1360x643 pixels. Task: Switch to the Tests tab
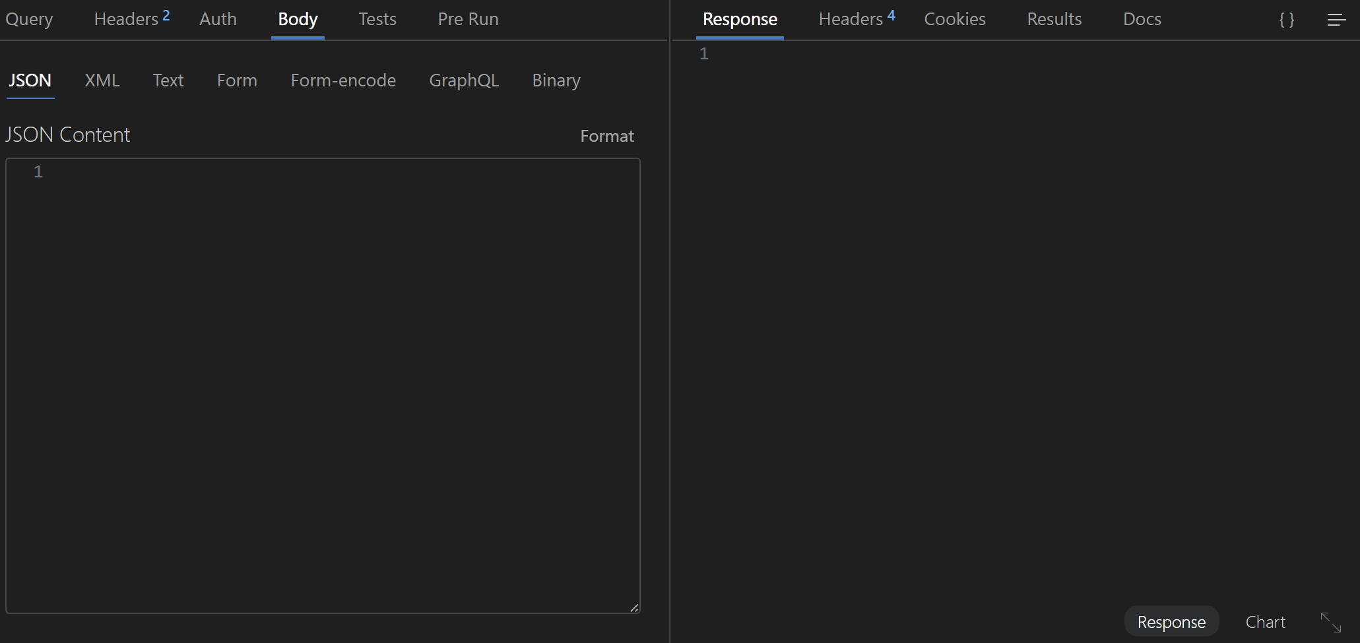[x=377, y=19]
